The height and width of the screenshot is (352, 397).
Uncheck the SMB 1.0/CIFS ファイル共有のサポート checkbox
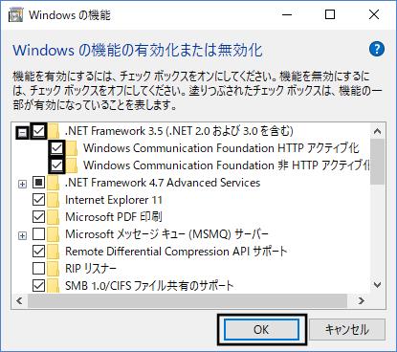coord(39,286)
